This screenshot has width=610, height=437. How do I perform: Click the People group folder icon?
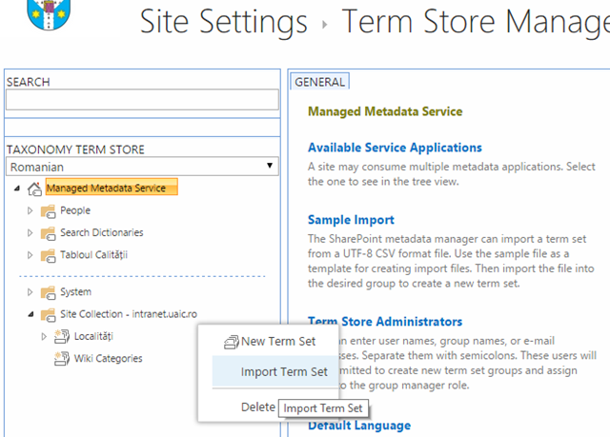click(48, 210)
